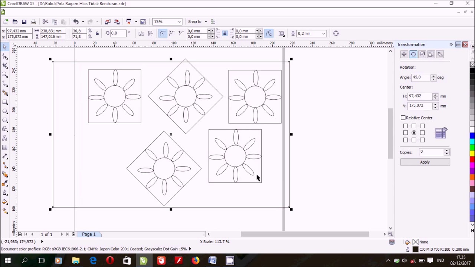This screenshot has width=475, height=267.
Task: Open the Position transformation tab
Action: click(404, 55)
